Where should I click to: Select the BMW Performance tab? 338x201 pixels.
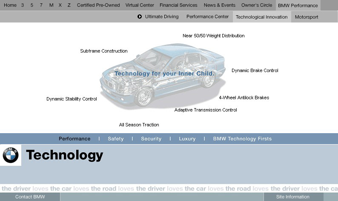pyautogui.click(x=298, y=6)
